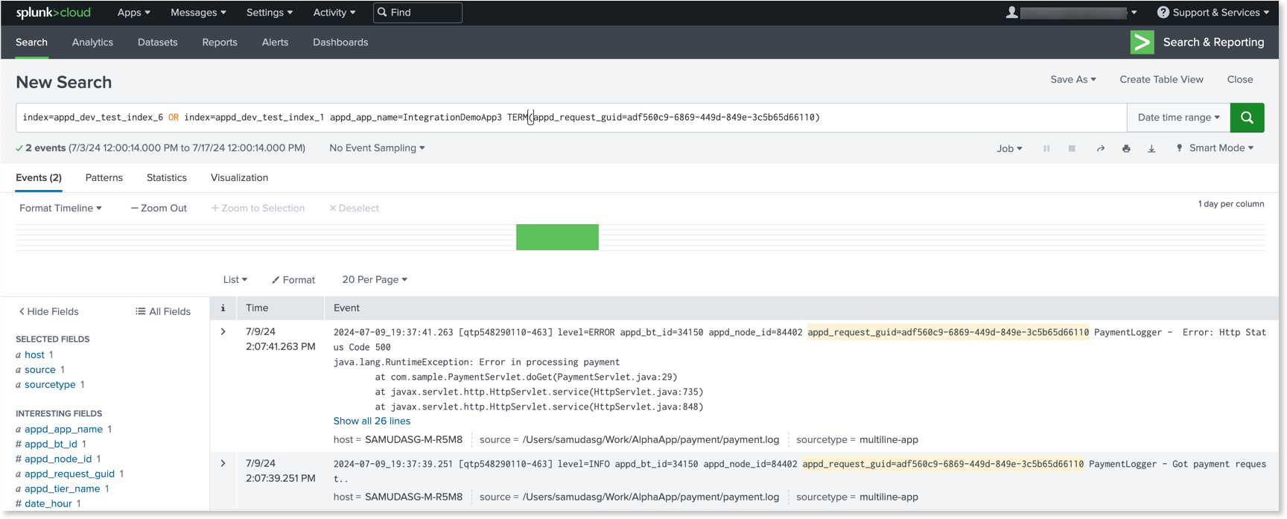Select sourcetype field in sidebar
1287x519 pixels.
tap(50, 385)
